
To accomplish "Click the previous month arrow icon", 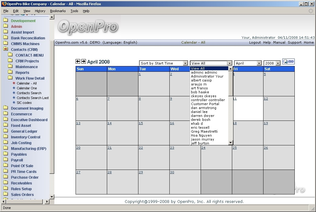I will click(x=78, y=61).
